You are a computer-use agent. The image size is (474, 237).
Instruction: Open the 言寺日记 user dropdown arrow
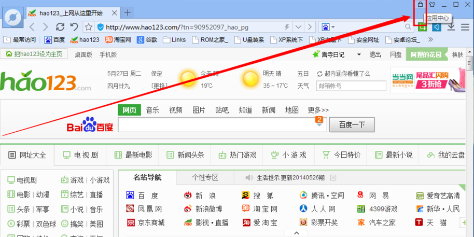click(359, 55)
